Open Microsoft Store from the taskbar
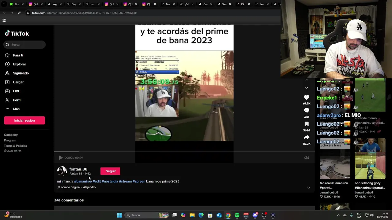Screen dimensions: 392x220 pos(210,215)
